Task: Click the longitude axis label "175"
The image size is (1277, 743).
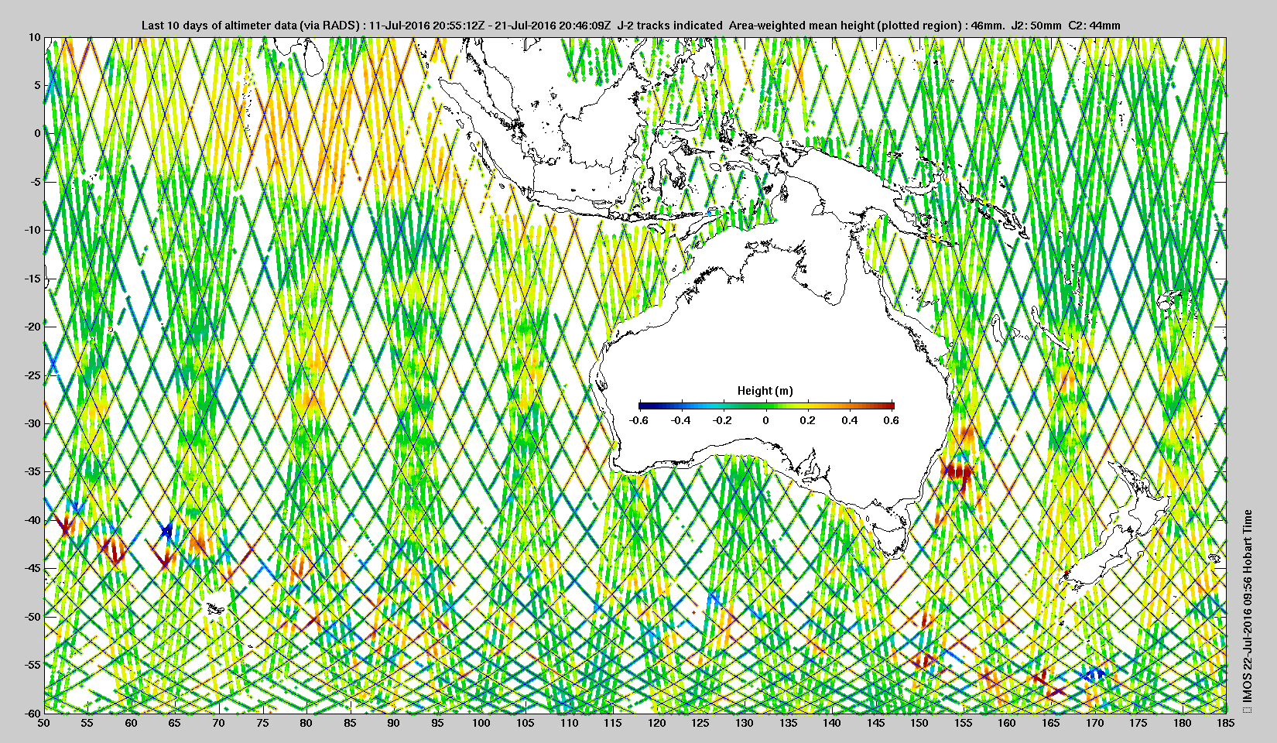Action: (x=1138, y=723)
